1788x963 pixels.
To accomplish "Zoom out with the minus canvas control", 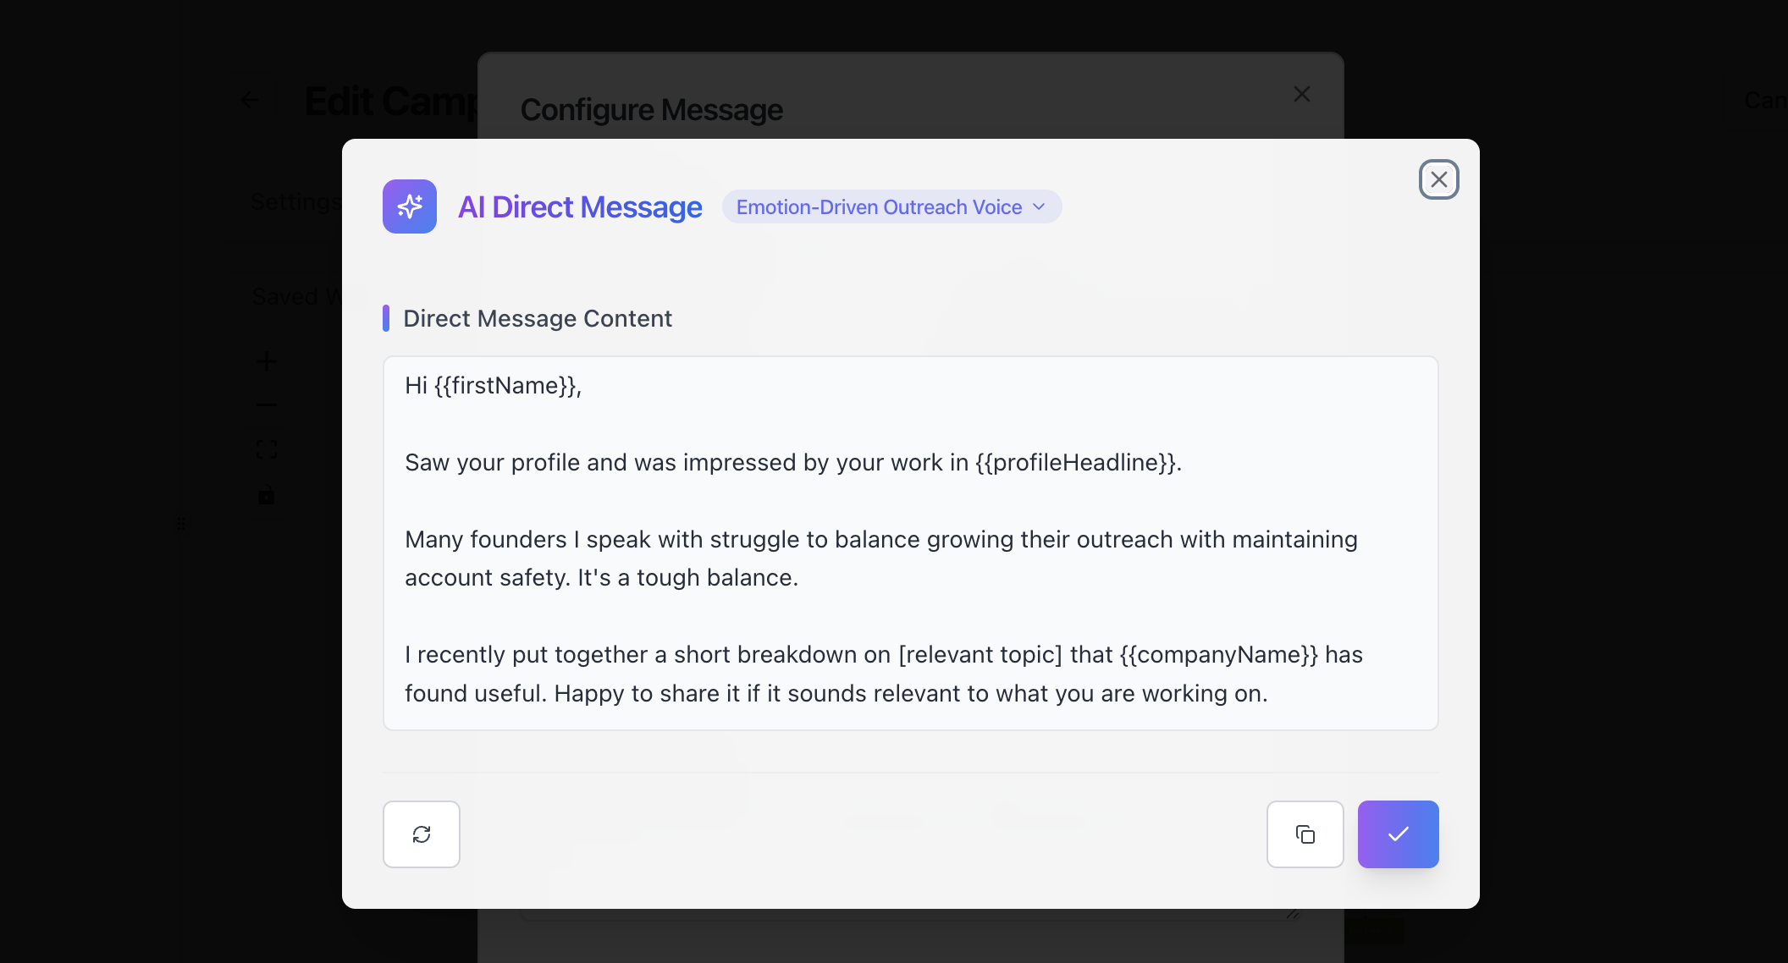I will tap(267, 405).
